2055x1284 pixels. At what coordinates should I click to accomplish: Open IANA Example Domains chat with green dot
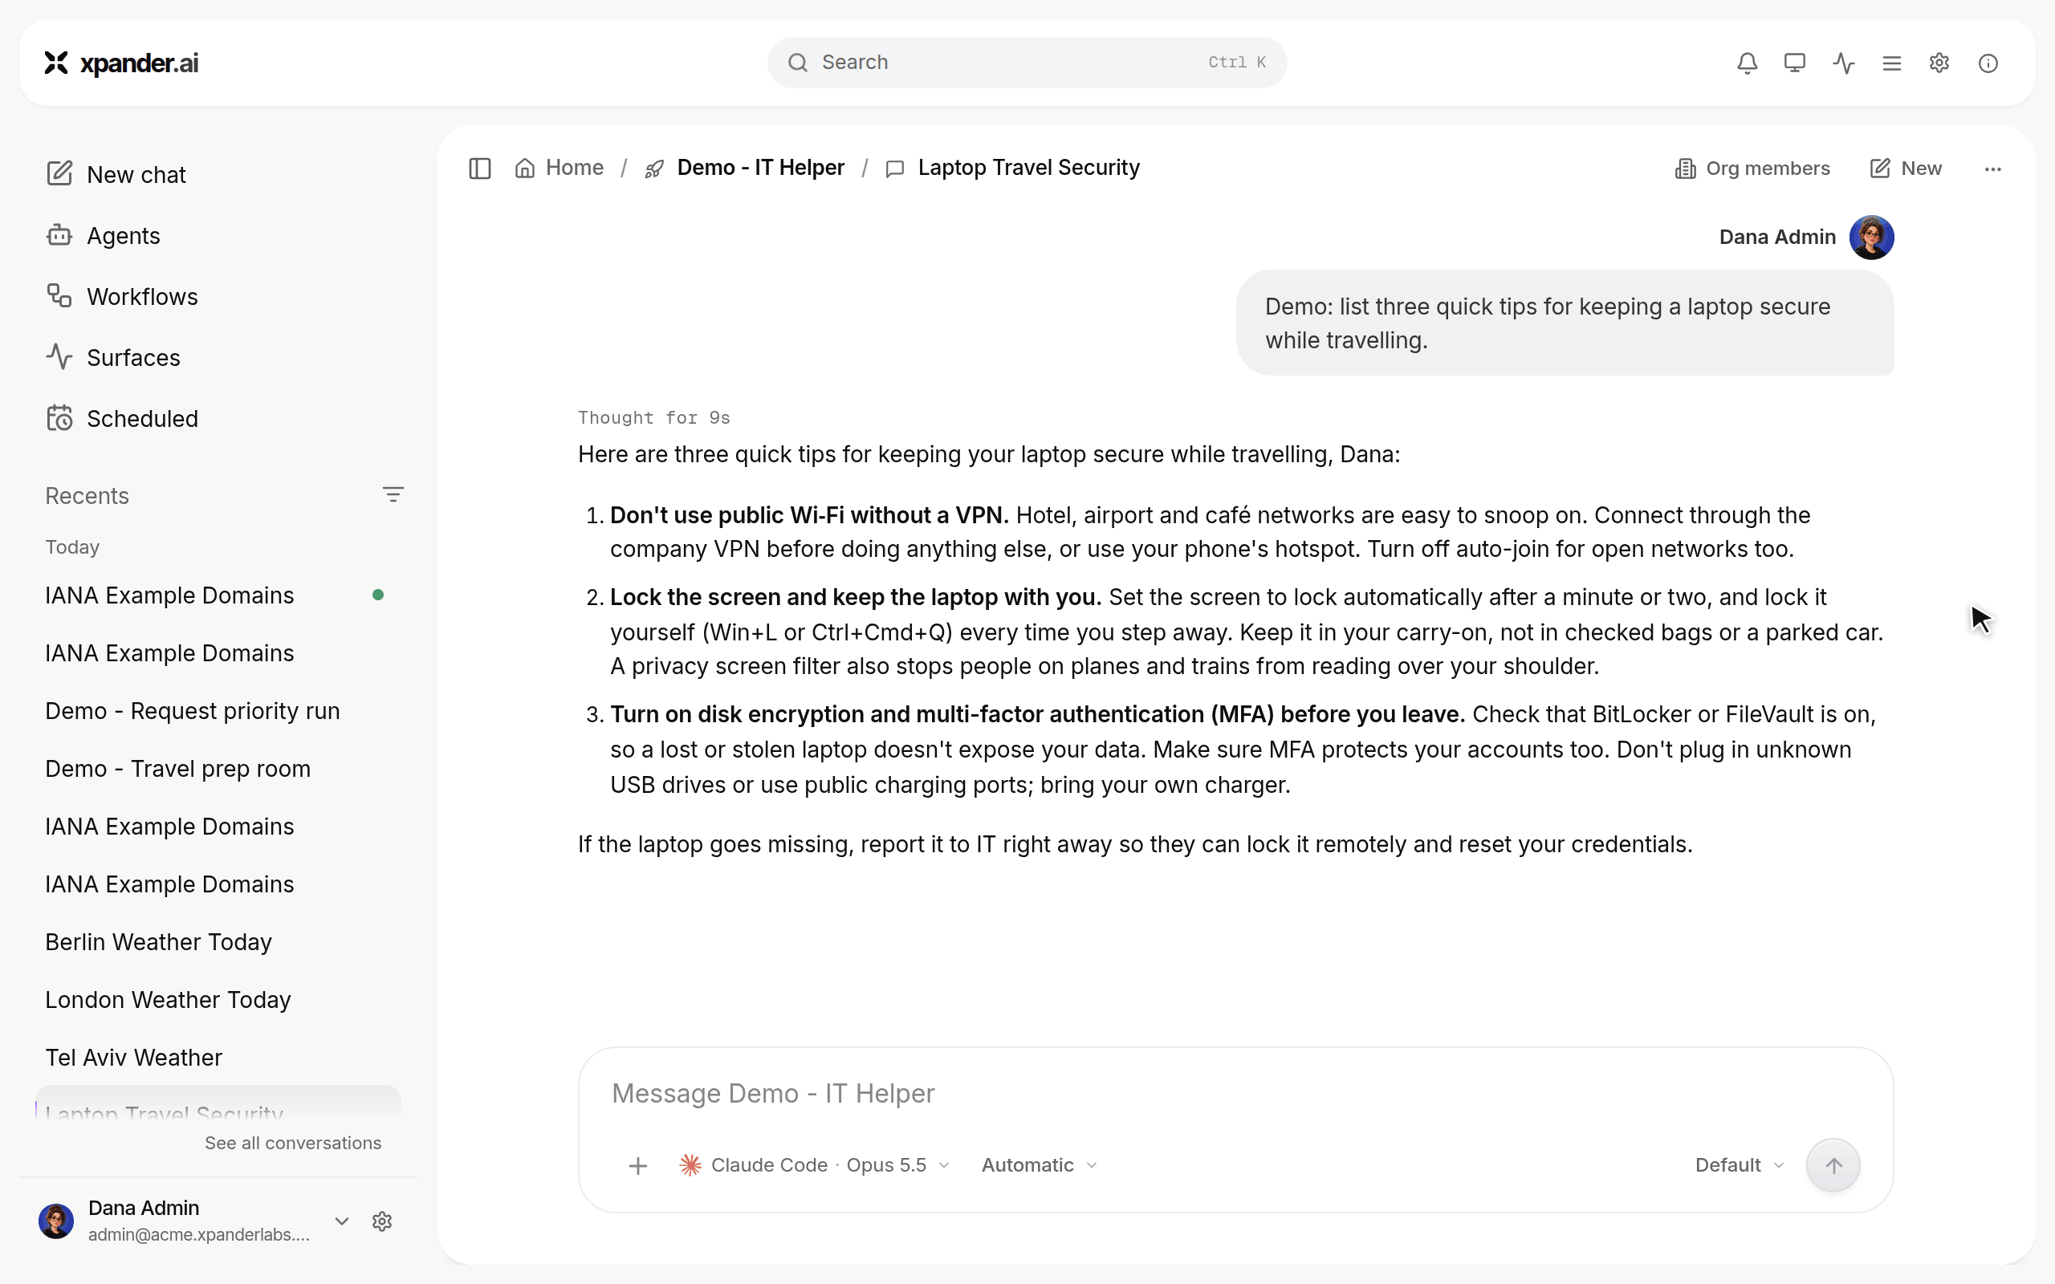pos(218,595)
